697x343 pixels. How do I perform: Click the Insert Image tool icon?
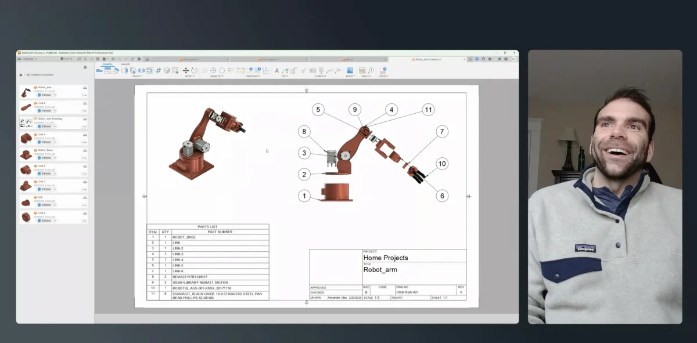coord(350,71)
